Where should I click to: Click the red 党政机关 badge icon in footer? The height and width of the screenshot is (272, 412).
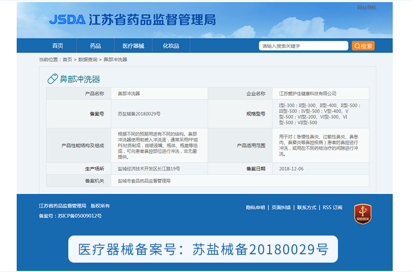point(362,214)
